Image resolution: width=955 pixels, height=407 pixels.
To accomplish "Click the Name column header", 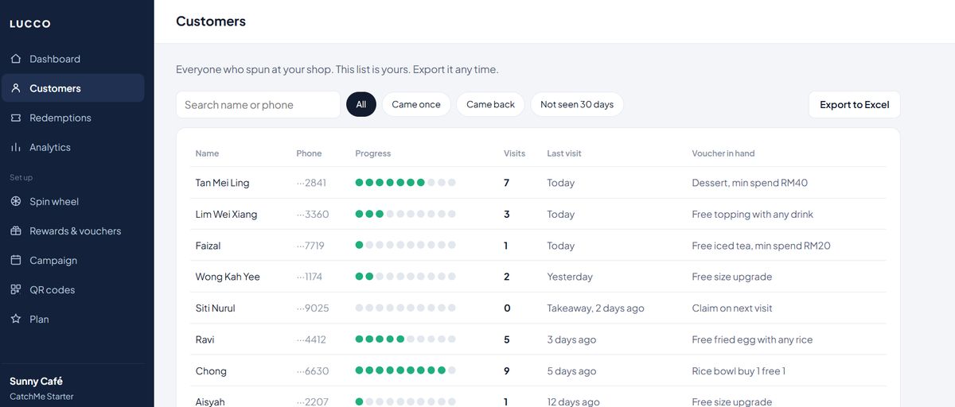I will pos(207,153).
